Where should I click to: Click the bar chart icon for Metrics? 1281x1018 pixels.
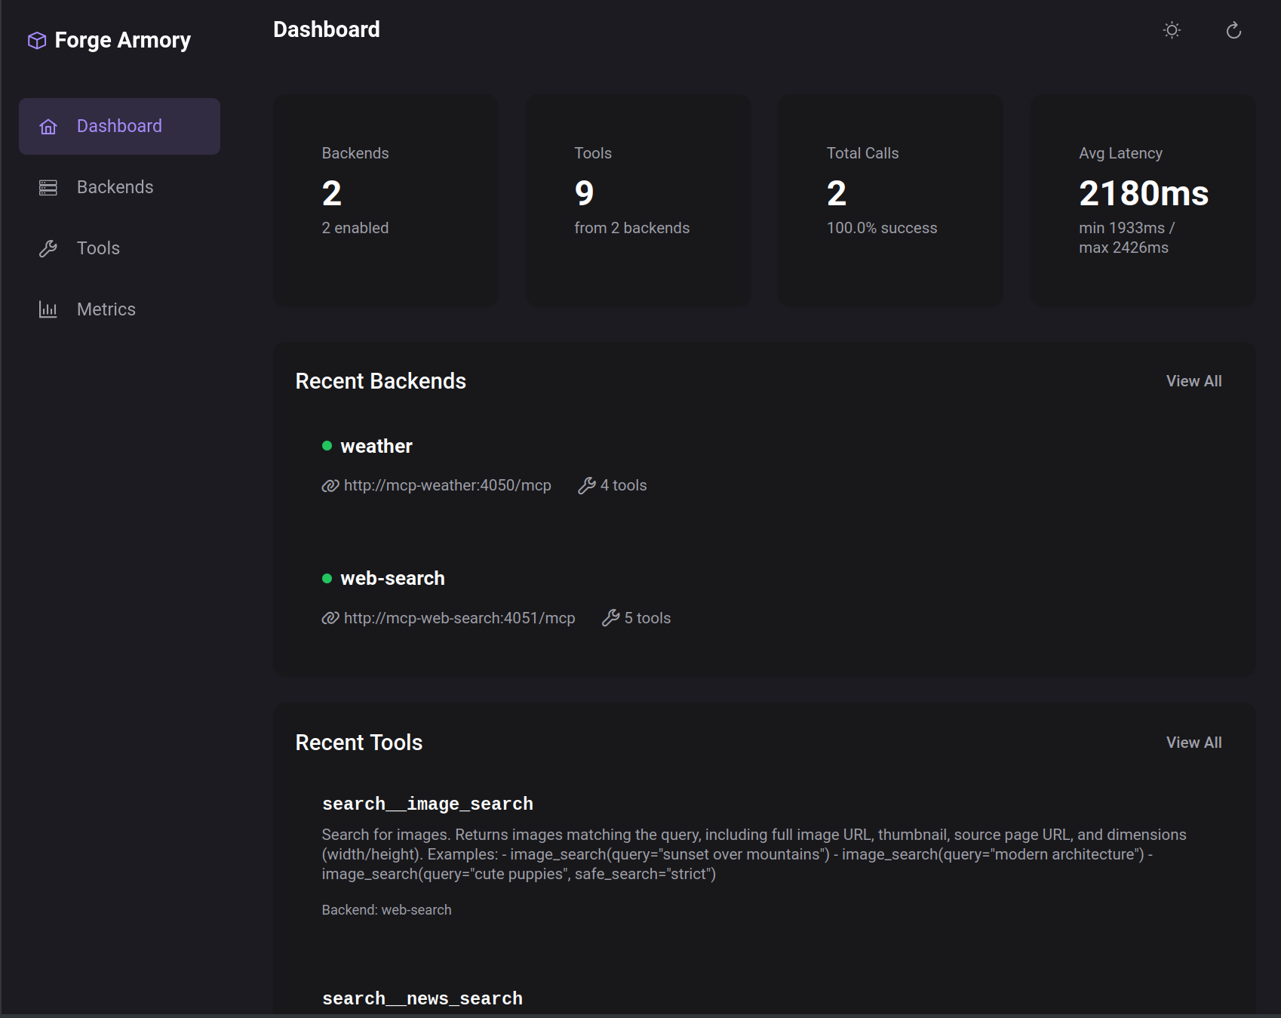click(48, 309)
